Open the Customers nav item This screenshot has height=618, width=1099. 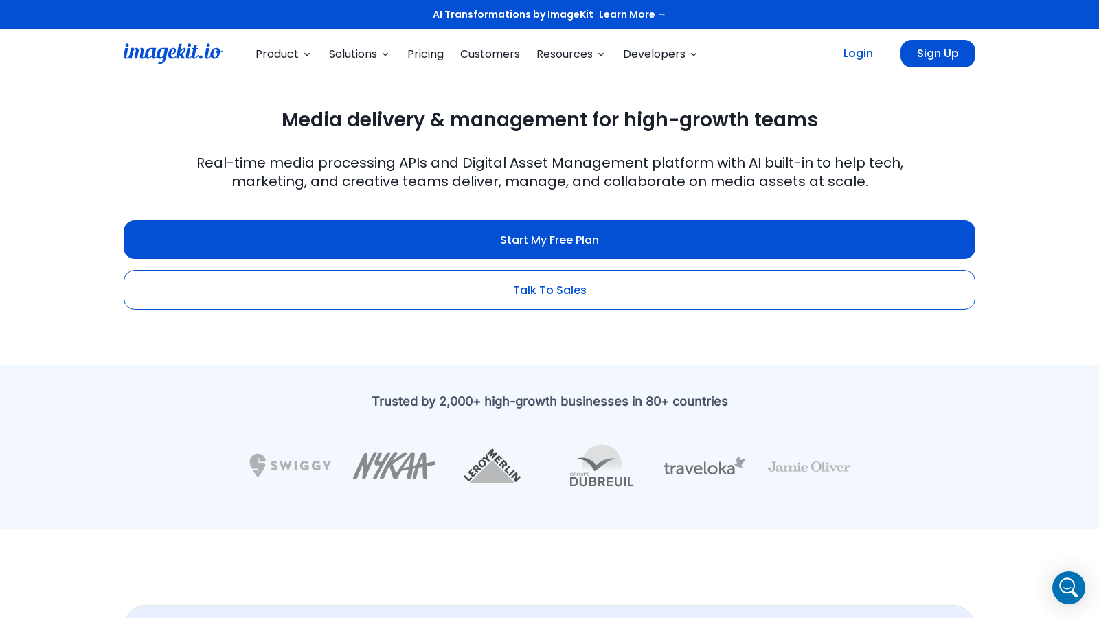pyautogui.click(x=490, y=54)
